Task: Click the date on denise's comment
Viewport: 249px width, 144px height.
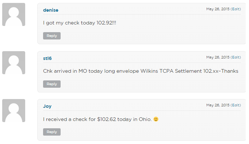Action: coord(218,9)
